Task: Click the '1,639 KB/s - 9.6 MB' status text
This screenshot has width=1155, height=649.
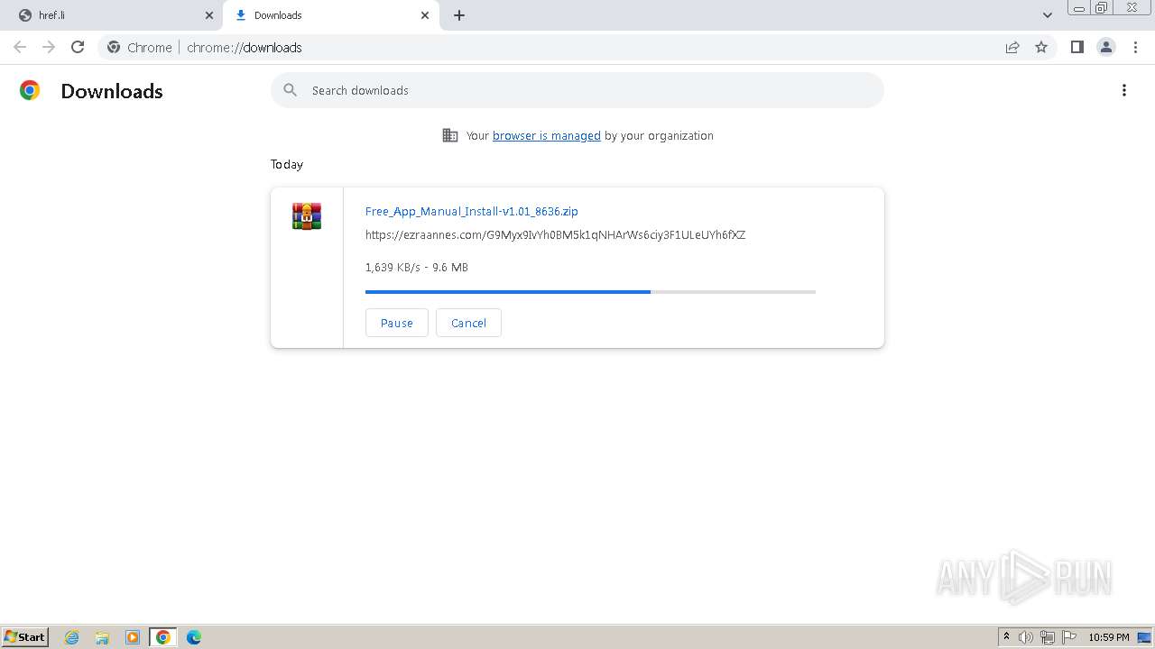Action: click(417, 267)
